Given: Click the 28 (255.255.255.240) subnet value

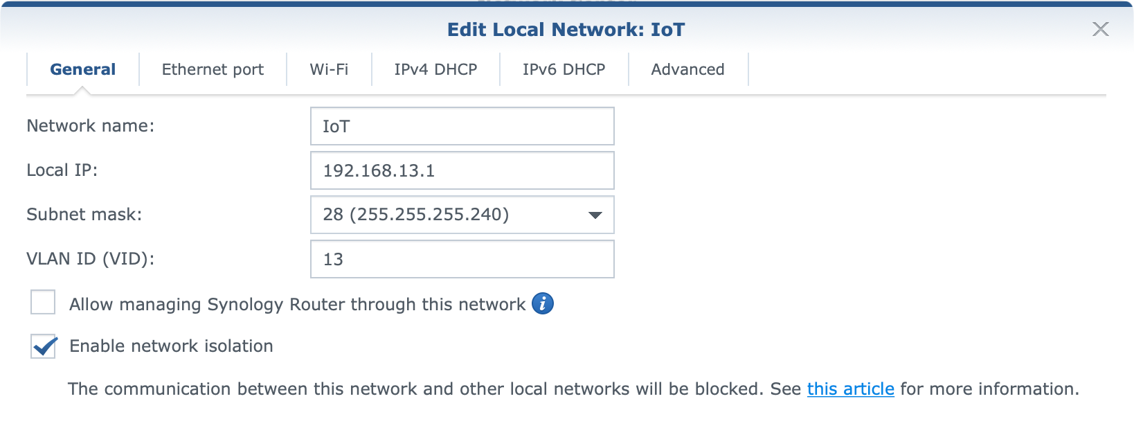Looking at the screenshot, I should (x=415, y=215).
